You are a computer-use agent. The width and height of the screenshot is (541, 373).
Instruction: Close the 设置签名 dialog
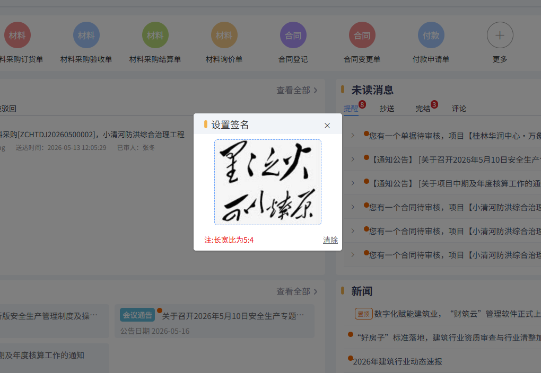click(327, 126)
